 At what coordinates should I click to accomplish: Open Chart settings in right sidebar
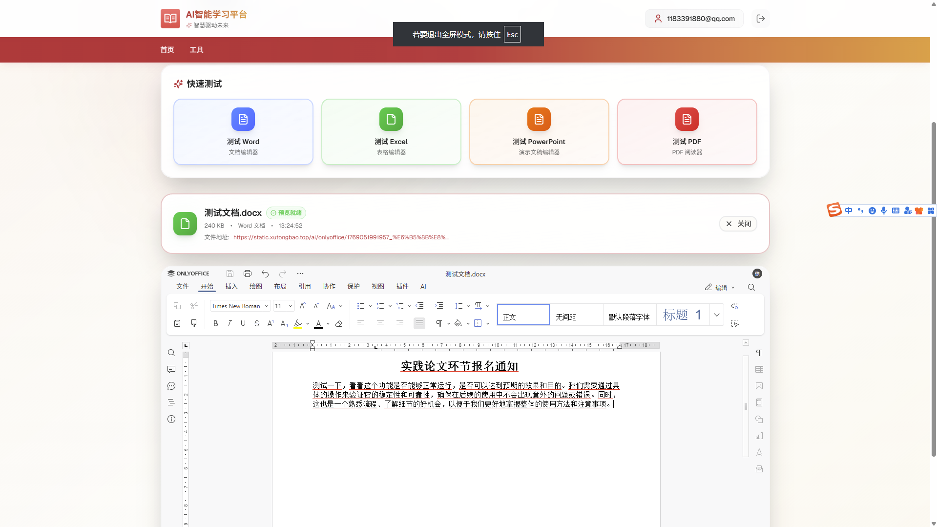pos(759,436)
